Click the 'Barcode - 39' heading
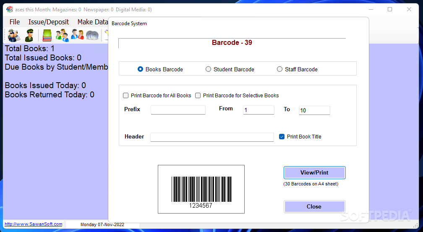 point(232,43)
